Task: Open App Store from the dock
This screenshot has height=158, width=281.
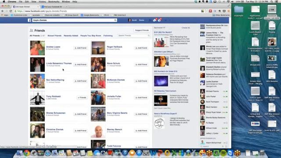Action: coord(139,153)
